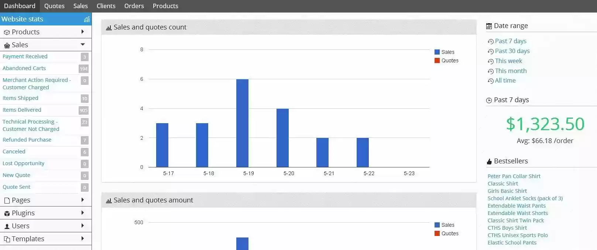Click the 5-19 sales bar in count chart

pos(242,123)
